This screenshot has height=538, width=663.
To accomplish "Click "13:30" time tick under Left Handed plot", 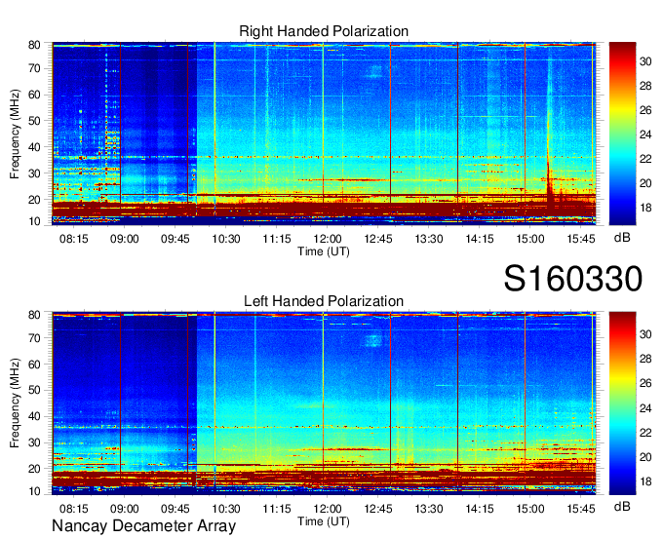I will [429, 509].
